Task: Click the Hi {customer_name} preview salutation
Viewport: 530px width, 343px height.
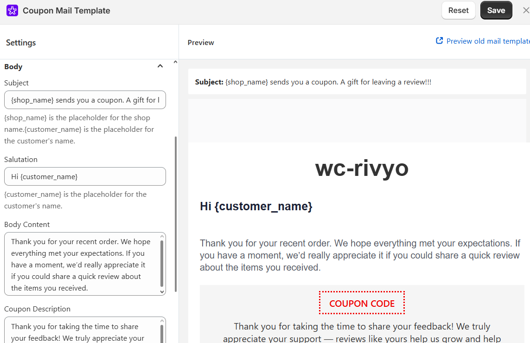Action: click(256, 206)
